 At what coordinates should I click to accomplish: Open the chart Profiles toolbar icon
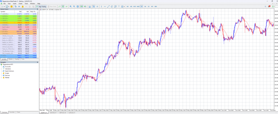click(7, 7)
